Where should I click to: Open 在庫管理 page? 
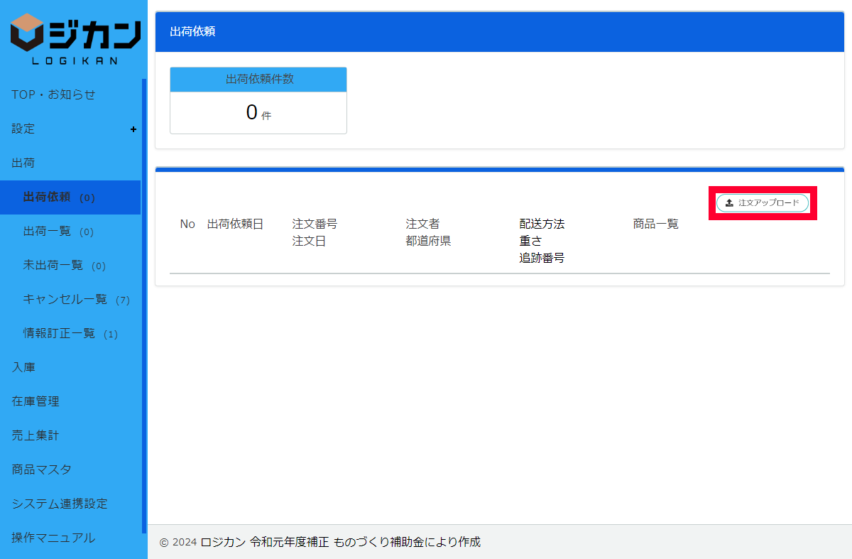pyautogui.click(x=35, y=401)
